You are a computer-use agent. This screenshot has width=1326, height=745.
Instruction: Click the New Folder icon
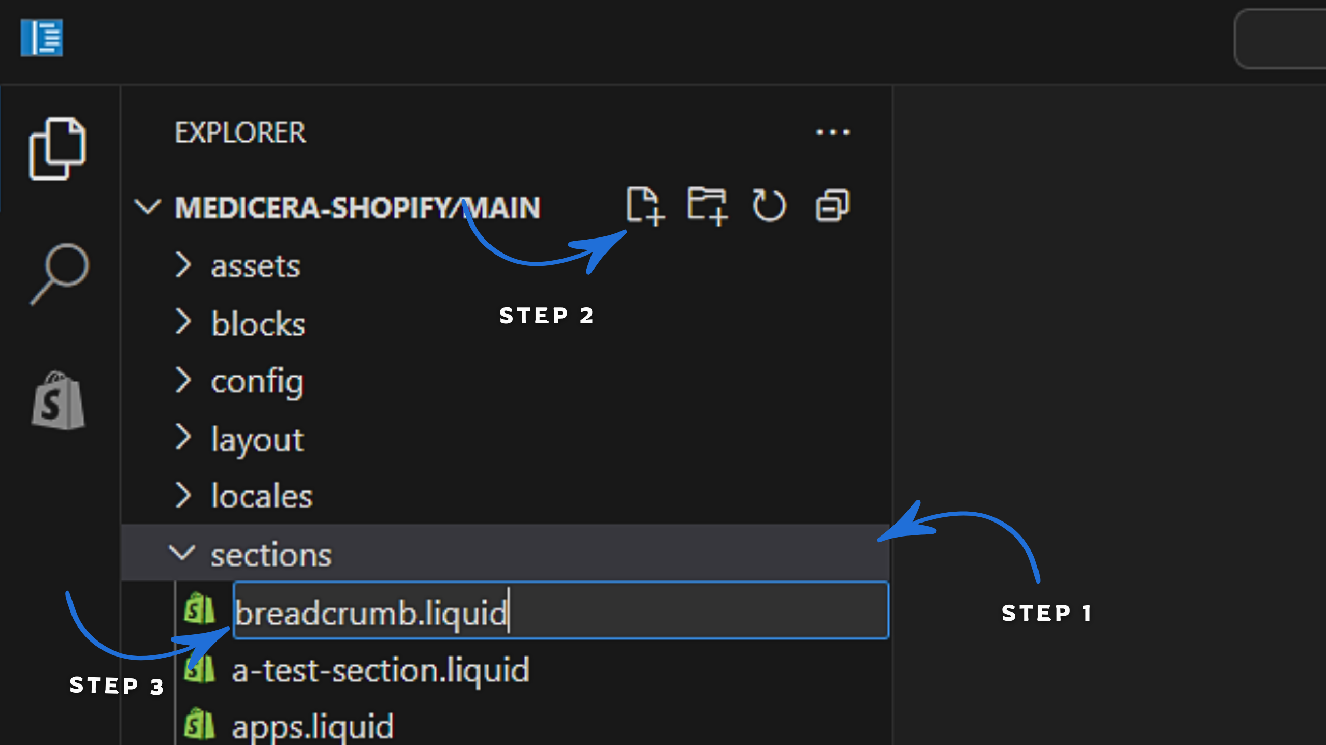click(708, 206)
